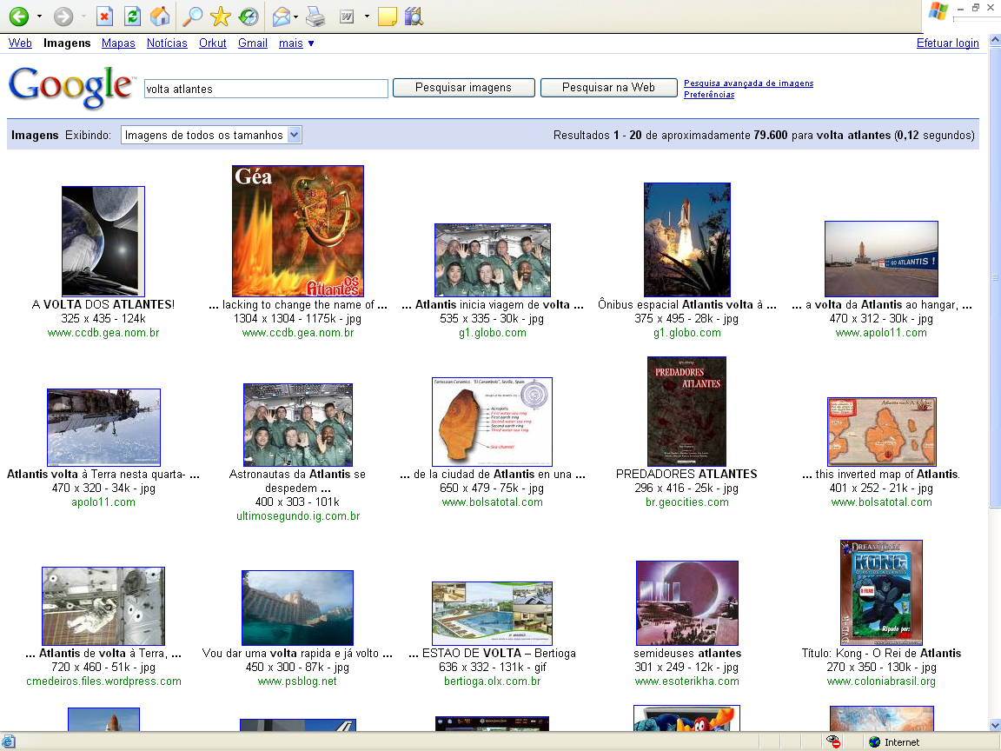The height and width of the screenshot is (751, 1001).
Task: Expand the Mail icon dropdown arrow
Action: point(296,17)
